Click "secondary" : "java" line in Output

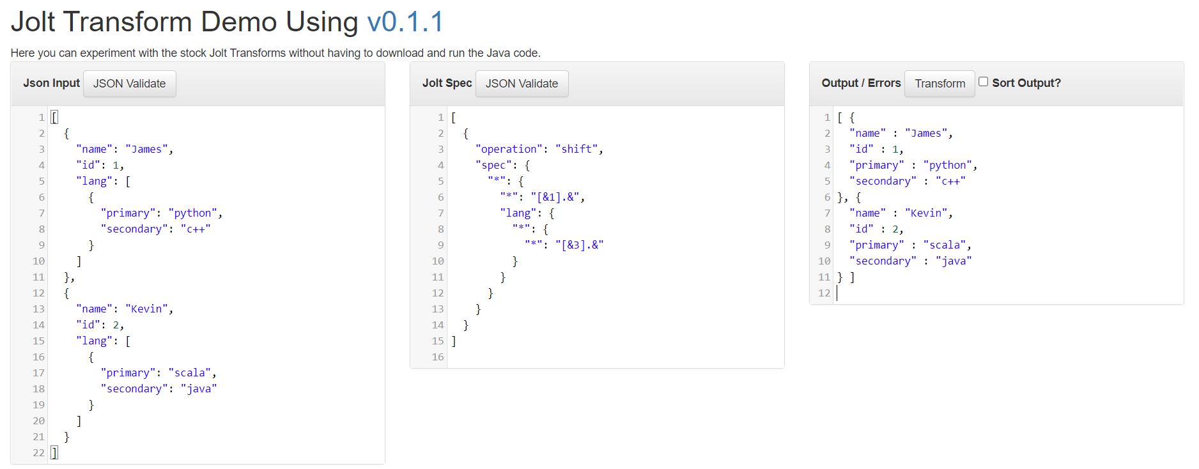click(x=911, y=261)
